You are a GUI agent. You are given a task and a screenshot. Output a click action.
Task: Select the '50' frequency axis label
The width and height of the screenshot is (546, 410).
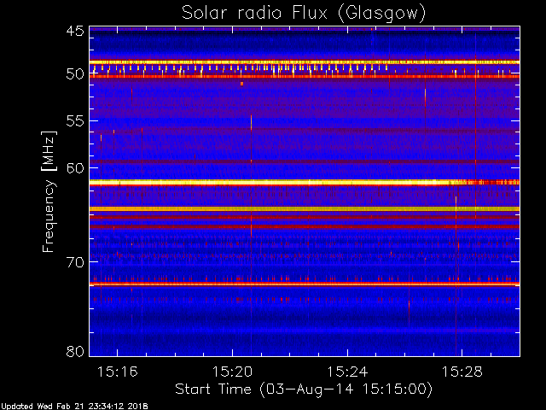coord(75,74)
